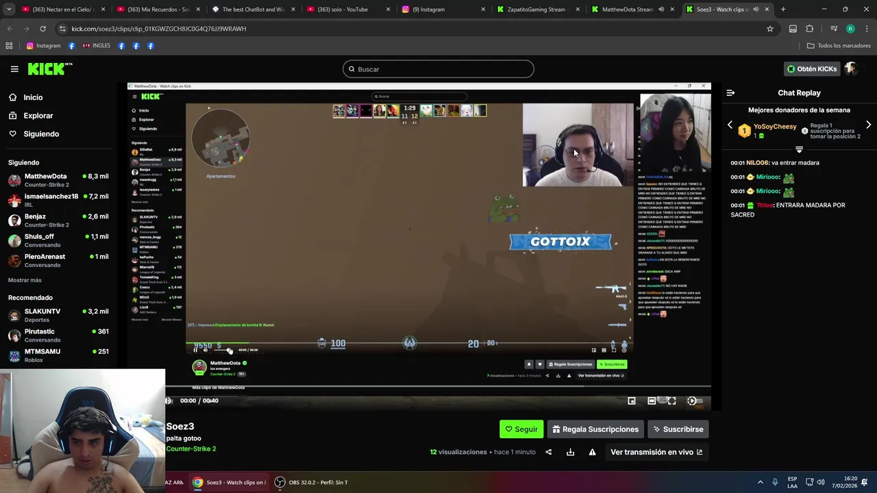The height and width of the screenshot is (493, 877).
Task: Open Pirutastic recommended channel
Action: click(58, 335)
